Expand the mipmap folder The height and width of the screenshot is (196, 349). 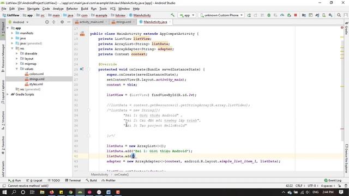(17, 64)
